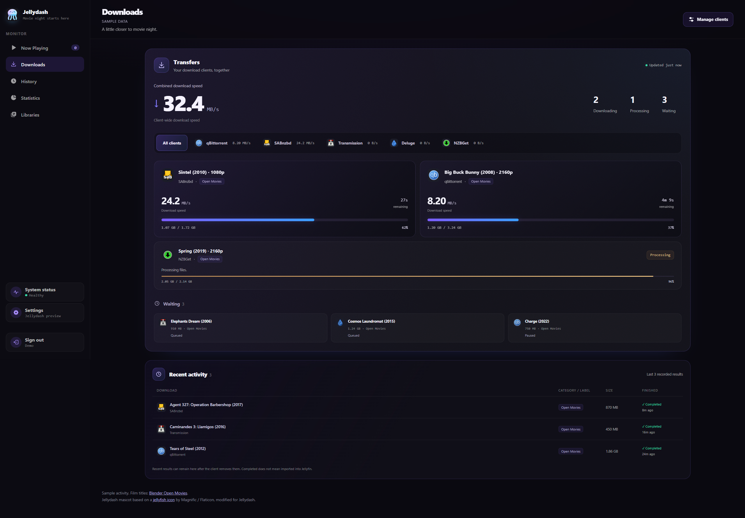
Task: Filter transfers by Deluge
Action: tap(410, 143)
